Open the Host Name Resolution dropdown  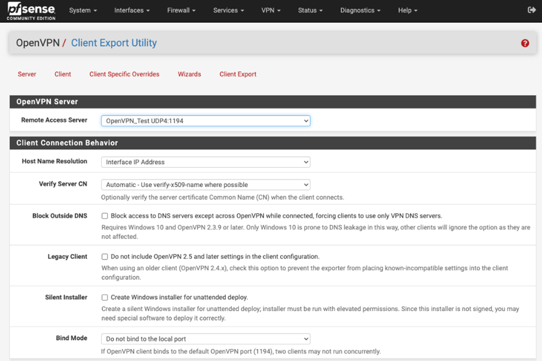[206, 162]
